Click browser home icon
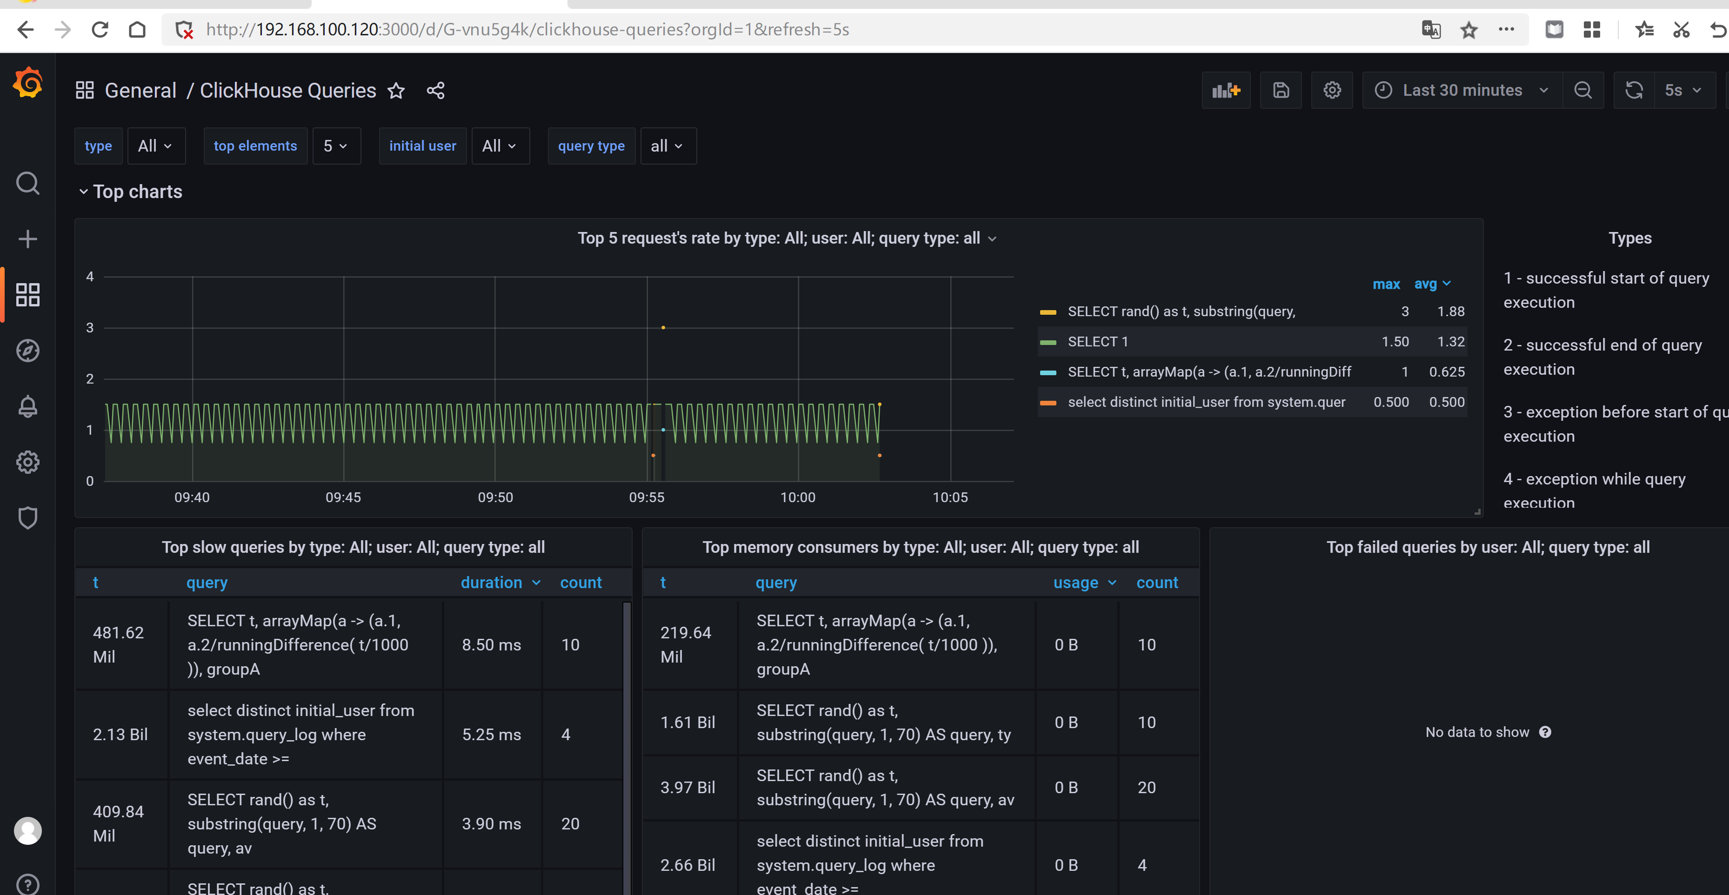The width and height of the screenshot is (1729, 895). point(137,29)
